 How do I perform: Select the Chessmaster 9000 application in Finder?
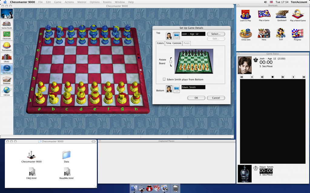[x=31, y=157]
